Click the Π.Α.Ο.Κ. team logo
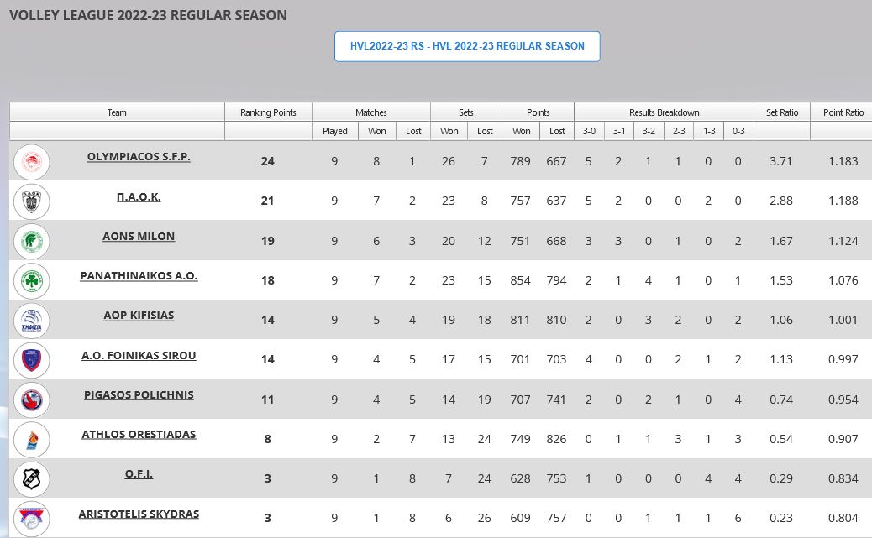The image size is (872, 538). [x=32, y=201]
